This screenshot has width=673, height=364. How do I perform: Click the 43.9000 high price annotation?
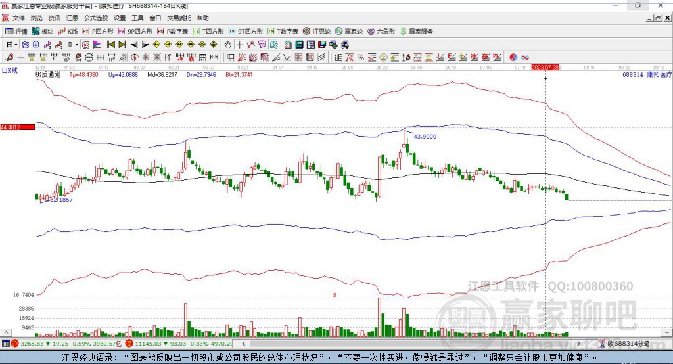pyautogui.click(x=425, y=137)
